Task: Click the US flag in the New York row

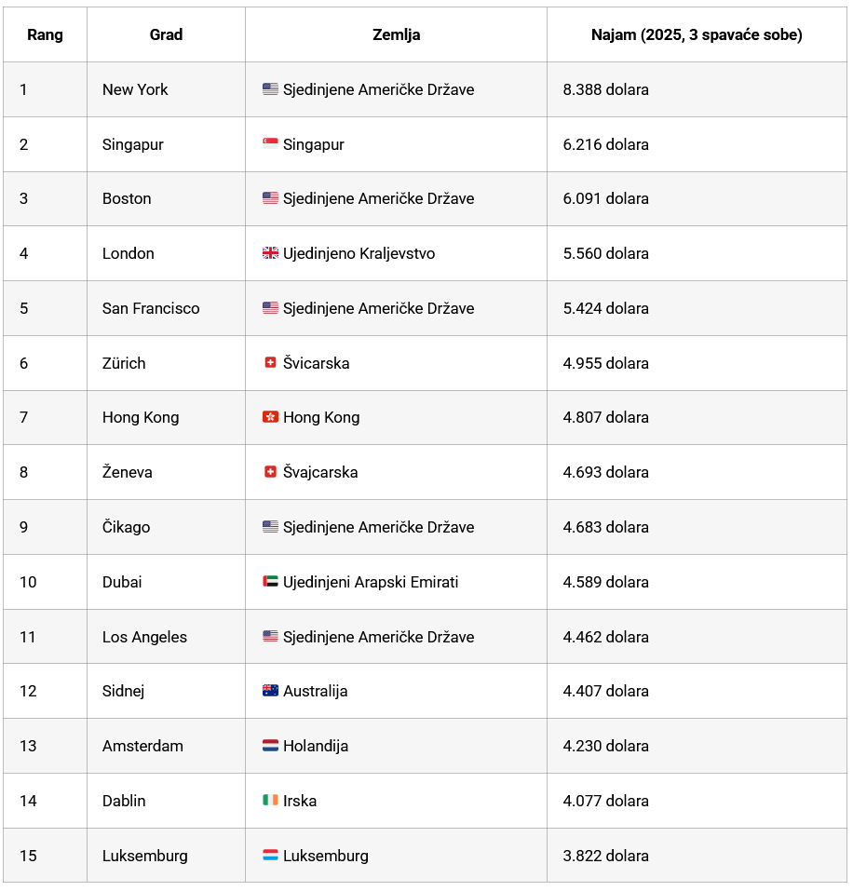Action: click(270, 89)
